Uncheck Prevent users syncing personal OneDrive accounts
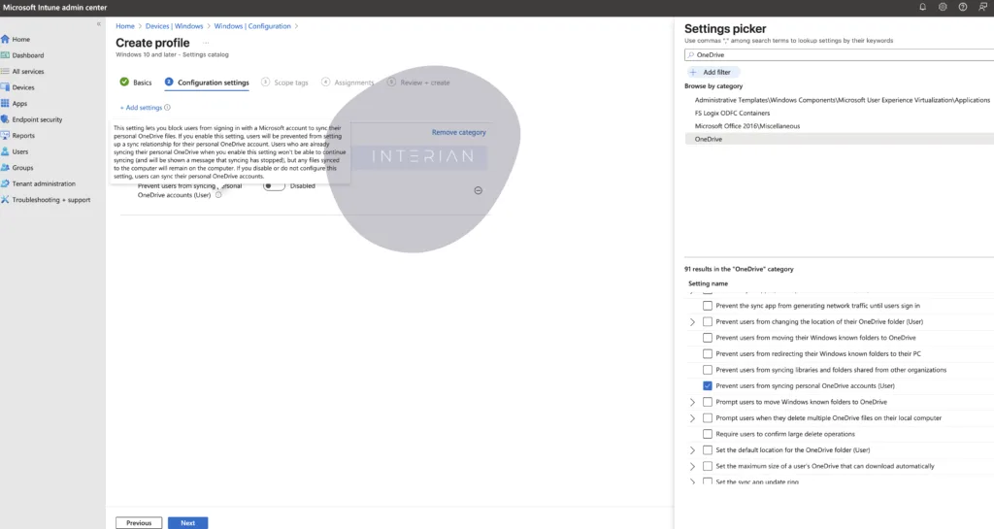Screen dimensions: 994x529 click(x=708, y=385)
